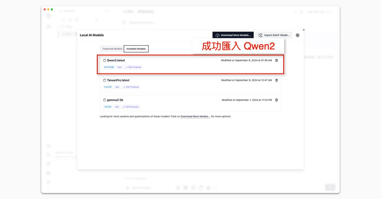Screen dimensions: 381x199
Task: Open Local AI settings gear icon
Action: click(x=297, y=35)
